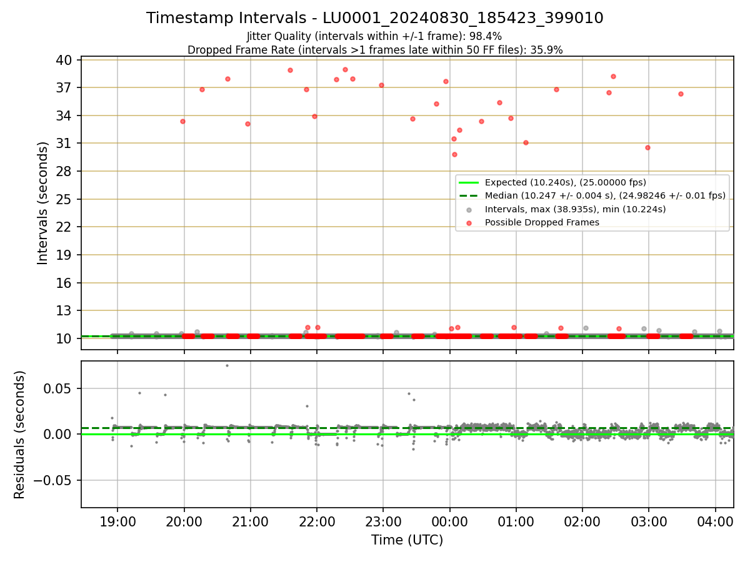This screenshot has width=750, height=562.
Task: Click the 'Dropped Frame Rate' 35.9% subtitle line
Action: 375,50
